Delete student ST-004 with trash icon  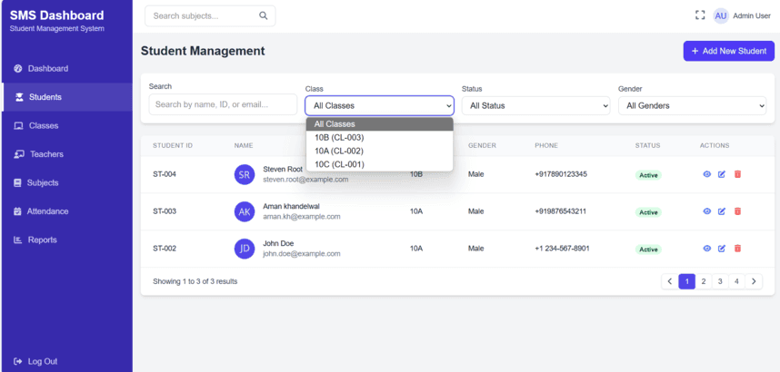[737, 174]
